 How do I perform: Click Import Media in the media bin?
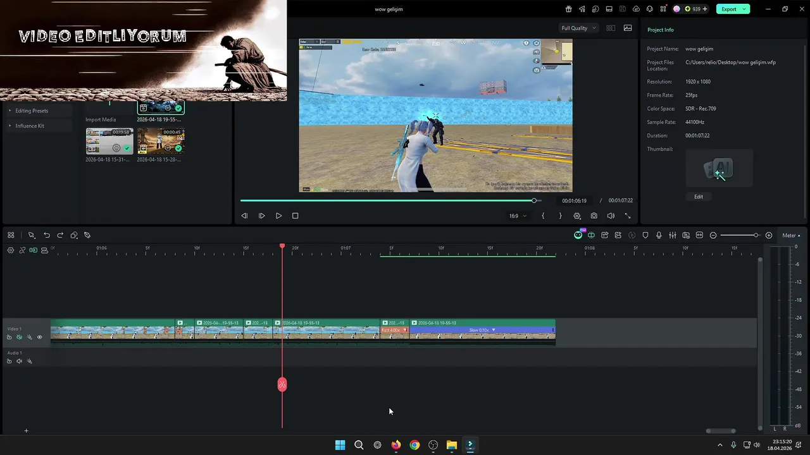(x=101, y=119)
